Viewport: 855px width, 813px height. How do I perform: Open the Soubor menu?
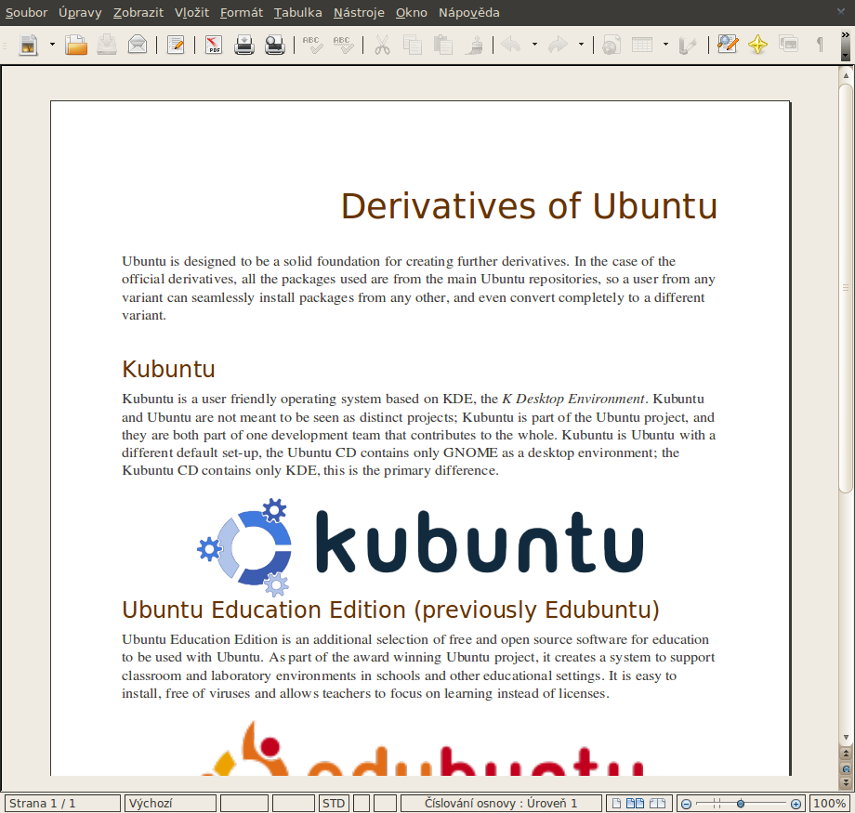(27, 12)
